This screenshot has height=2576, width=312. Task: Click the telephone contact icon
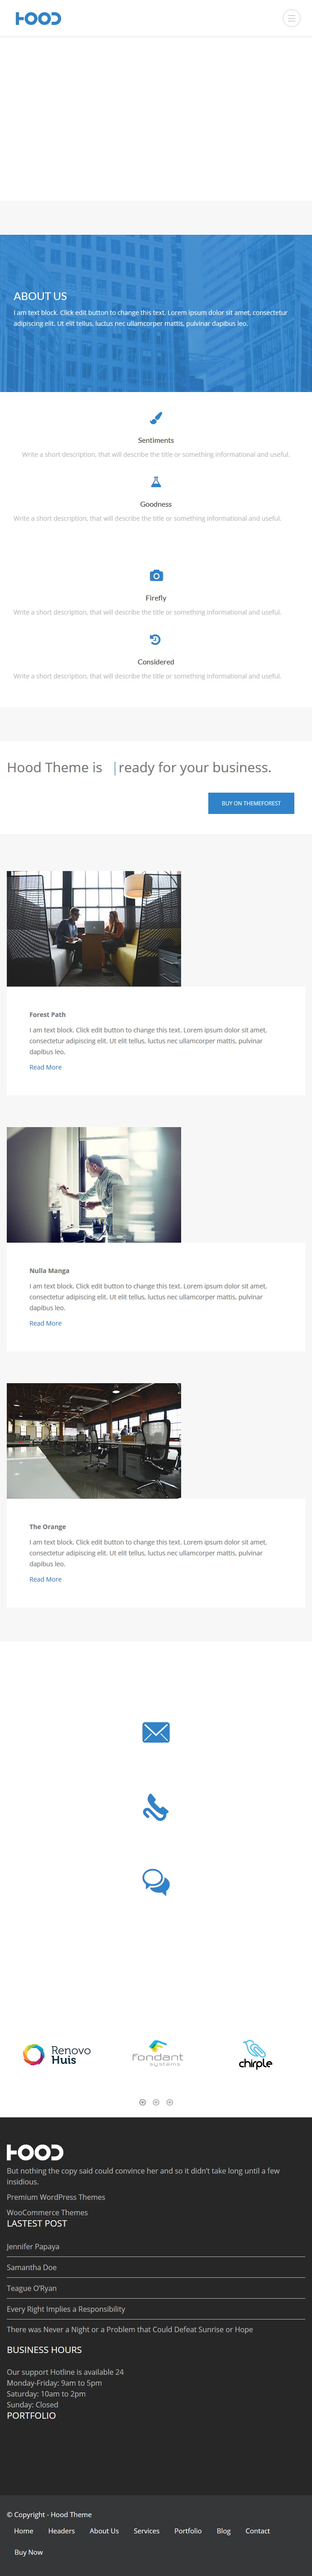coord(156,1808)
